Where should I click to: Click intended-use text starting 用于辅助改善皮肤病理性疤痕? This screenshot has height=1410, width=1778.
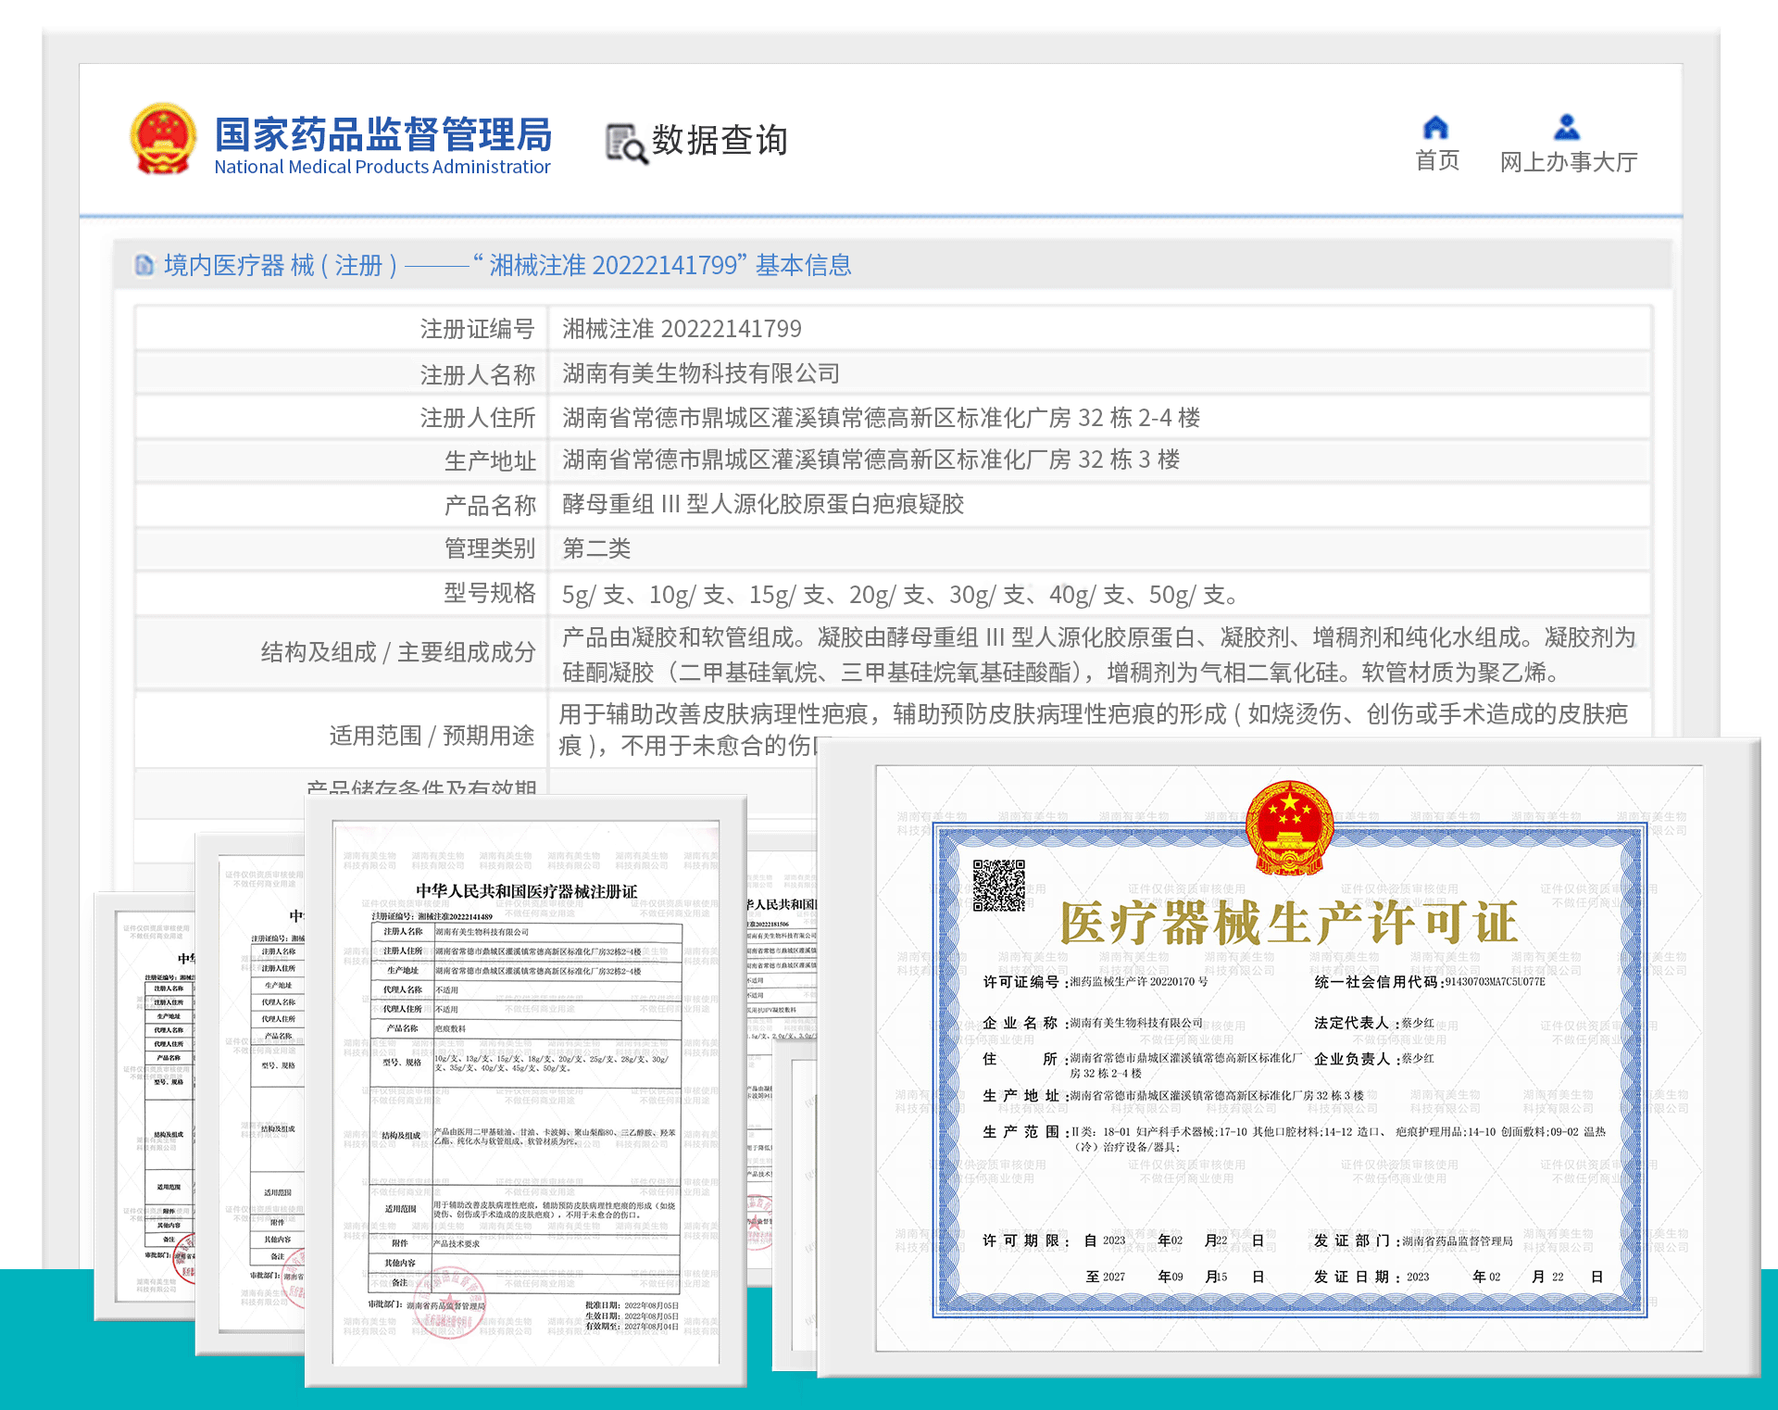click(x=1093, y=729)
